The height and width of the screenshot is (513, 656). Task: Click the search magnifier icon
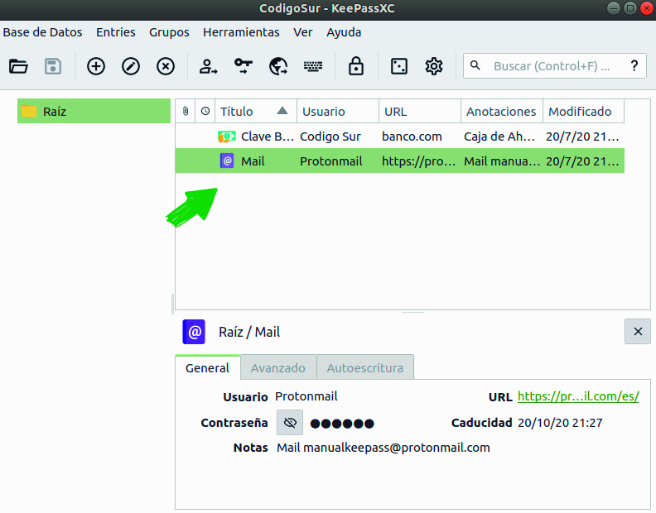pyautogui.click(x=475, y=65)
